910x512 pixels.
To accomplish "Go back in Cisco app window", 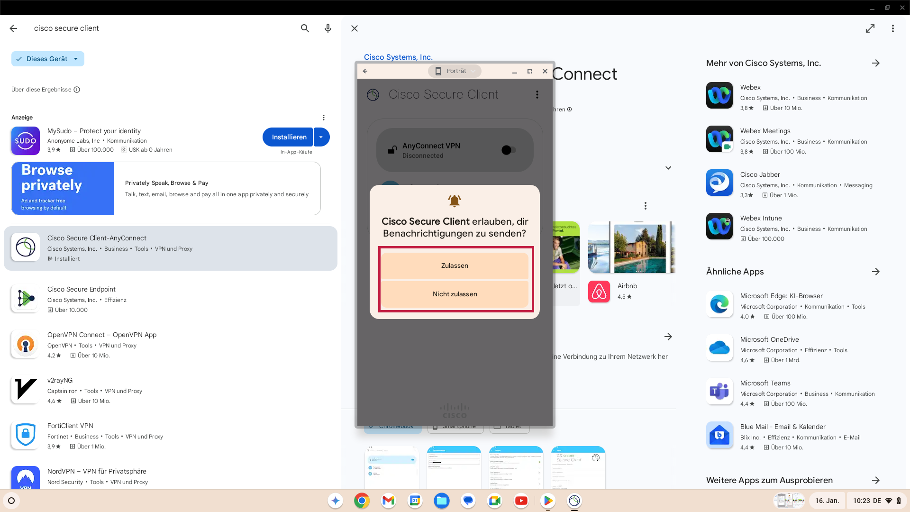I will pos(365,71).
